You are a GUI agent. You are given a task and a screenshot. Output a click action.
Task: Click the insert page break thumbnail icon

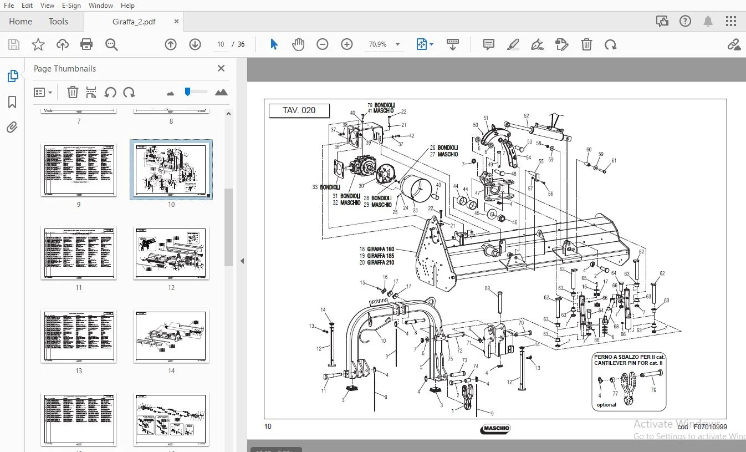point(91,92)
